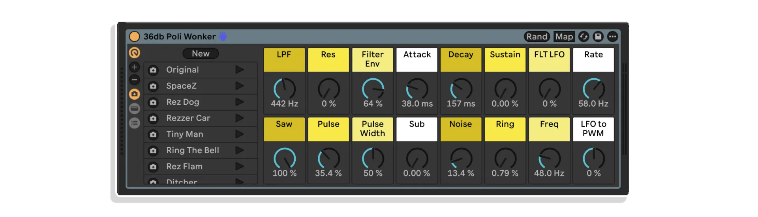
Task: Click the Rand button
Action: tap(537, 37)
